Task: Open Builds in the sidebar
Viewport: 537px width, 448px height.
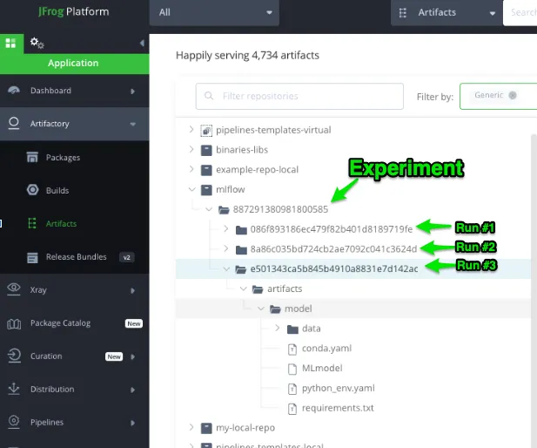Action: coord(57,190)
